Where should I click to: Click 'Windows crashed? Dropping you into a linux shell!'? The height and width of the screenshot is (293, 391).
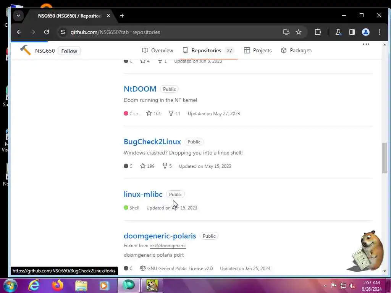183,153
